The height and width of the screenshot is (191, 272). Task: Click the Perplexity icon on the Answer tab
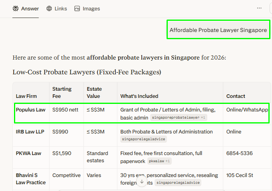point(16,8)
